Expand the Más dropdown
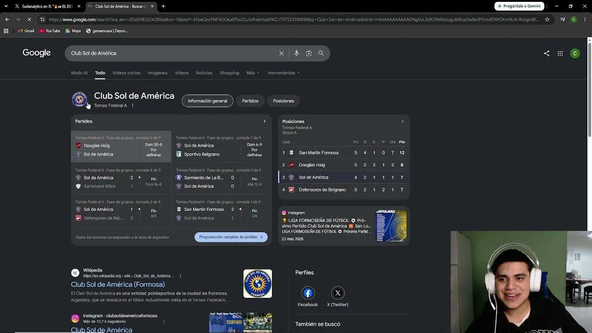Viewport: 592px width, 333px height. pyautogui.click(x=253, y=73)
